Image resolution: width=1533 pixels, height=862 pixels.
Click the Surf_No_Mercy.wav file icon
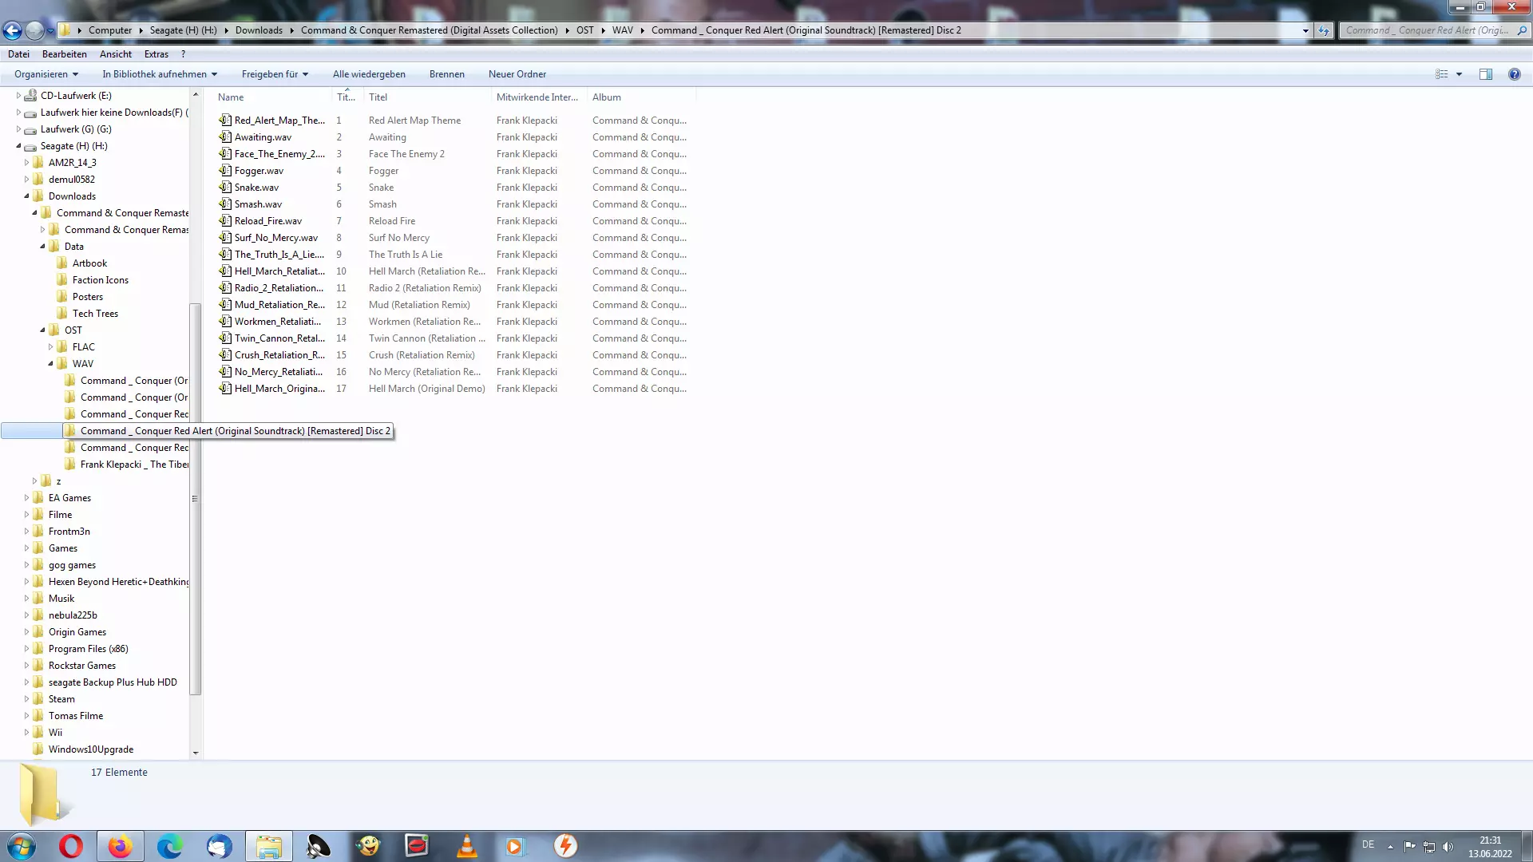click(x=225, y=238)
